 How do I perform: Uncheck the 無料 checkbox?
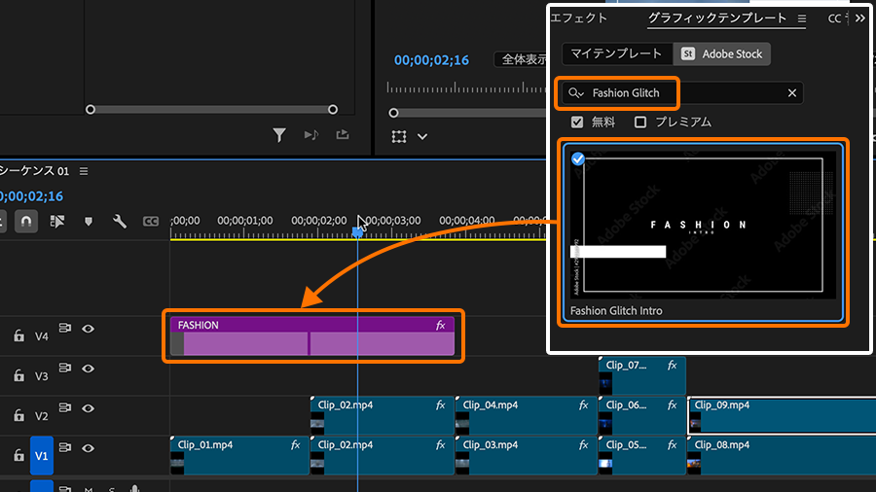[577, 123]
